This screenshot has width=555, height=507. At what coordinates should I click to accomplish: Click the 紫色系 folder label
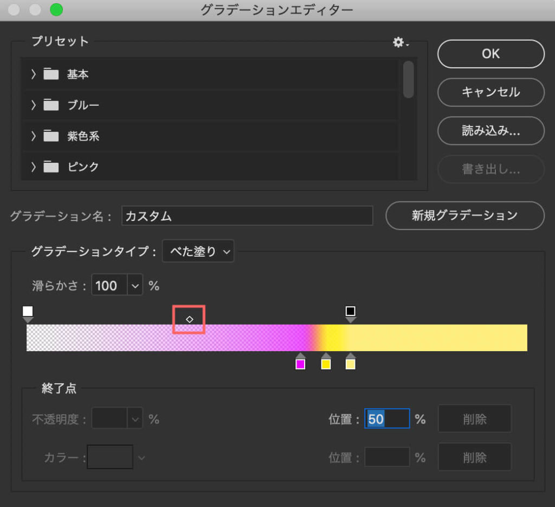(83, 136)
